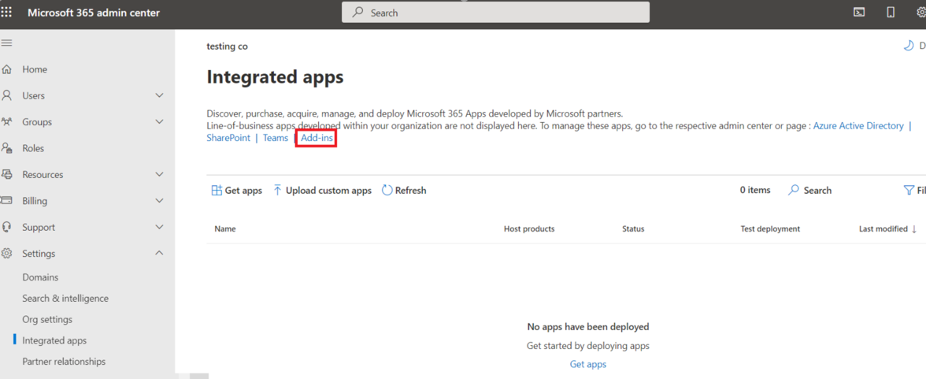Click the Filter funnel icon
The width and height of the screenshot is (926, 379).
click(909, 191)
